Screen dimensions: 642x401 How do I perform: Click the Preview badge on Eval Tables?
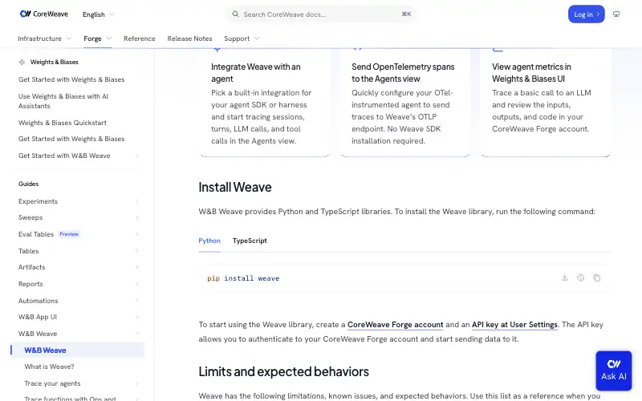tap(69, 234)
